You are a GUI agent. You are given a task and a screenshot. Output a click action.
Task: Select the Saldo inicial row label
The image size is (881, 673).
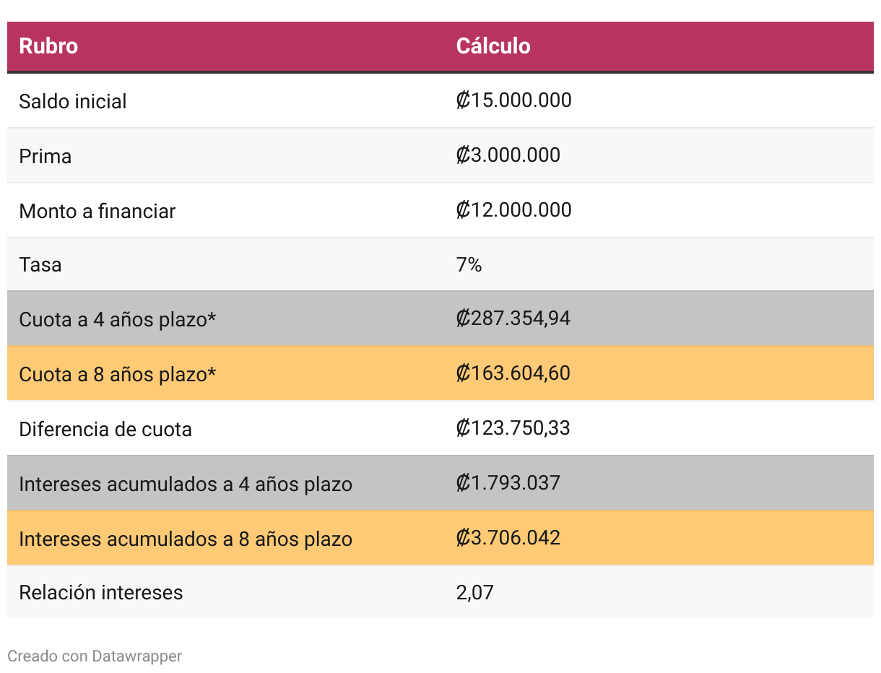pos(73,101)
